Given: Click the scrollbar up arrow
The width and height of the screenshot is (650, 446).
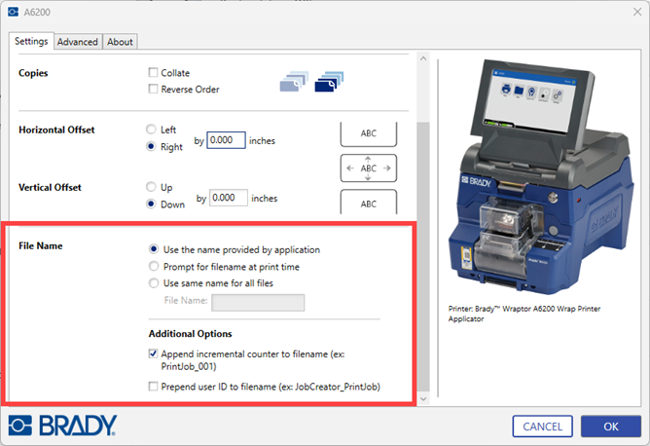Looking at the screenshot, I should [423, 58].
